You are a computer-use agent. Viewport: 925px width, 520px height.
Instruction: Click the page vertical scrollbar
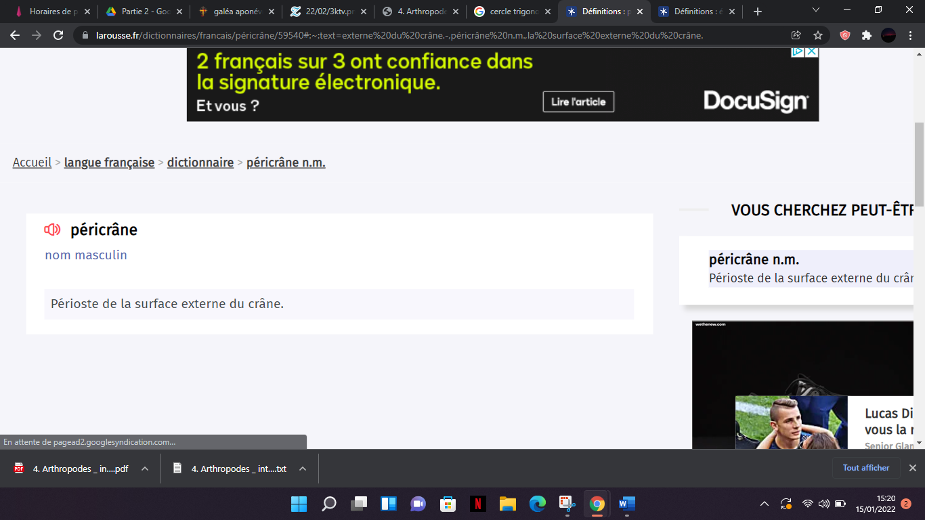point(919,156)
